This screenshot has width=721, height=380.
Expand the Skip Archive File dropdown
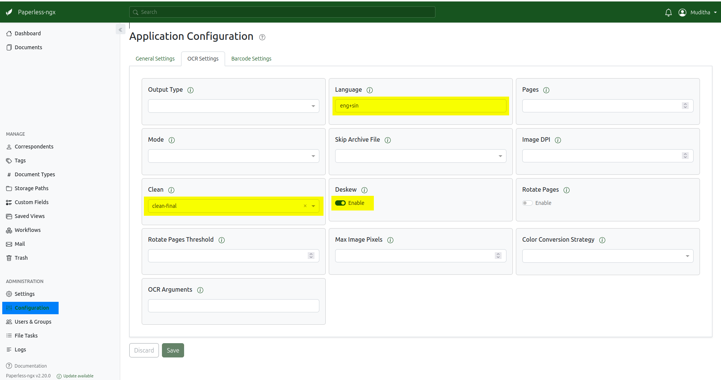coord(420,156)
